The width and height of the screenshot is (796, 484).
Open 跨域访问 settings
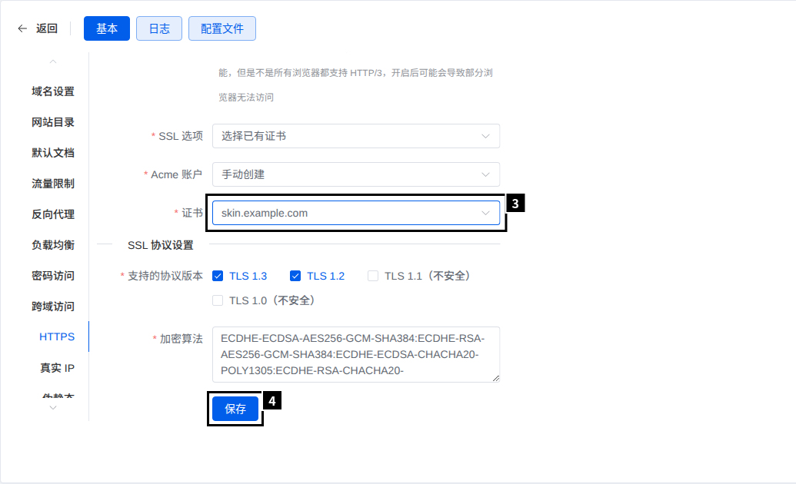[x=53, y=307]
